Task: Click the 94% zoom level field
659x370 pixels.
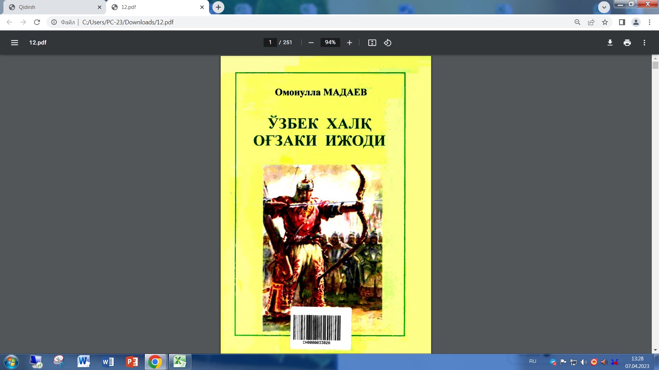Action: pyautogui.click(x=330, y=42)
